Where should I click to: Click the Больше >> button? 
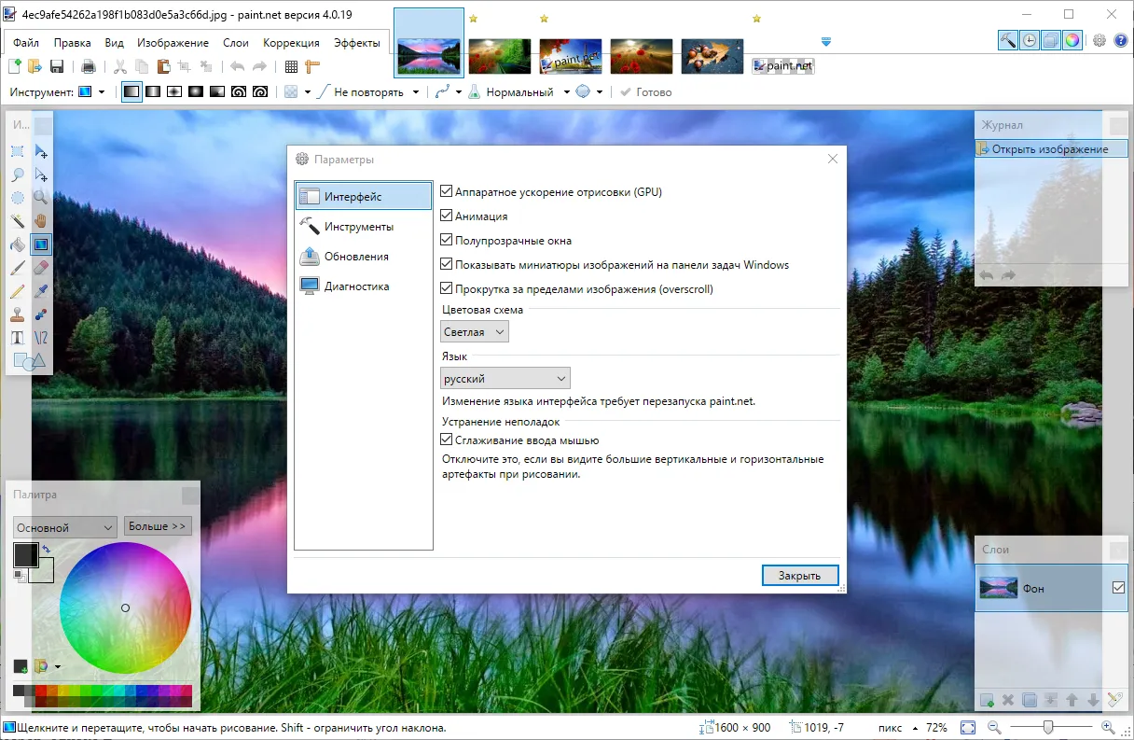point(158,526)
